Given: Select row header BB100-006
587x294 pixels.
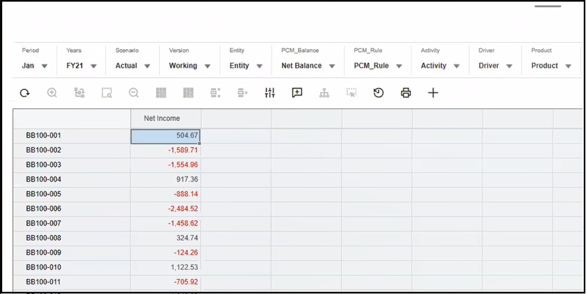Looking at the screenshot, I should tap(72, 209).
